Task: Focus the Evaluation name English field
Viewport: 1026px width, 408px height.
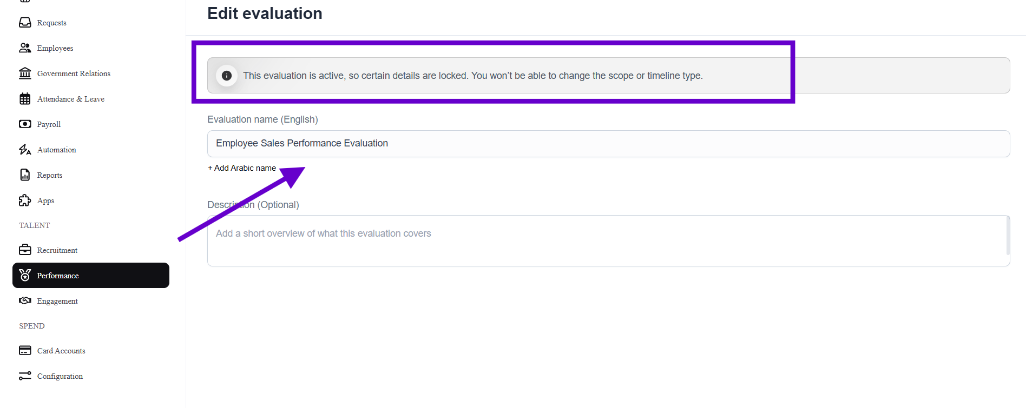Action: click(608, 144)
